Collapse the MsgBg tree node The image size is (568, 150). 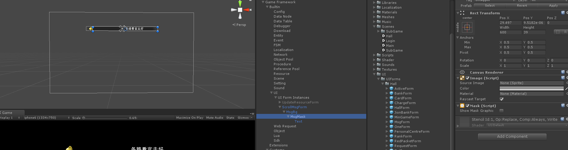pos(284,112)
